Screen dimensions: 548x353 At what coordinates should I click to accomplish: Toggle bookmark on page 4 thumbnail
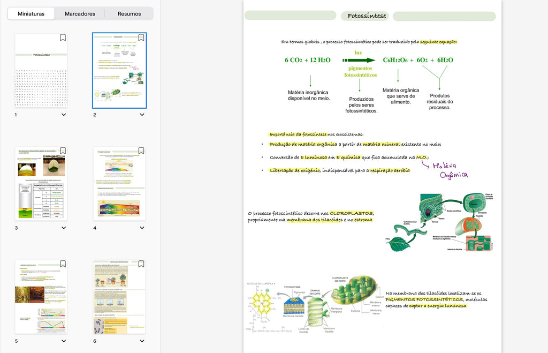(141, 151)
